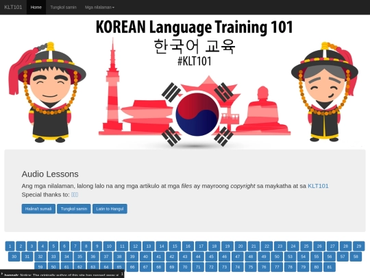Open audio lesson 58
Image resolution: width=370 pixels, height=278 pixels.
[356, 257]
